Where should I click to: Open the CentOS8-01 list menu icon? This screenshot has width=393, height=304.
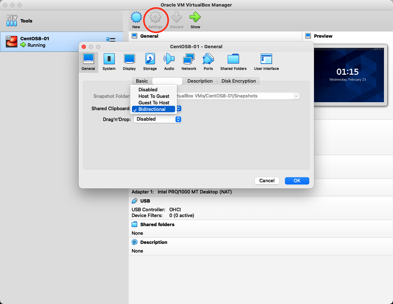point(111,40)
